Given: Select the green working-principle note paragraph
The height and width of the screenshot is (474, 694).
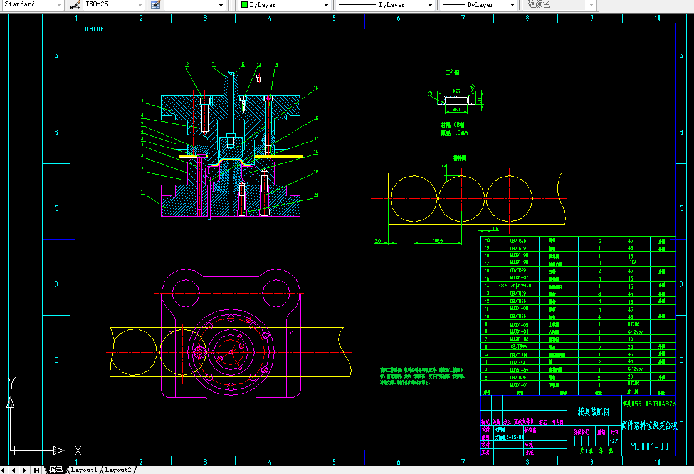Looking at the screenshot, I should pos(423,376).
